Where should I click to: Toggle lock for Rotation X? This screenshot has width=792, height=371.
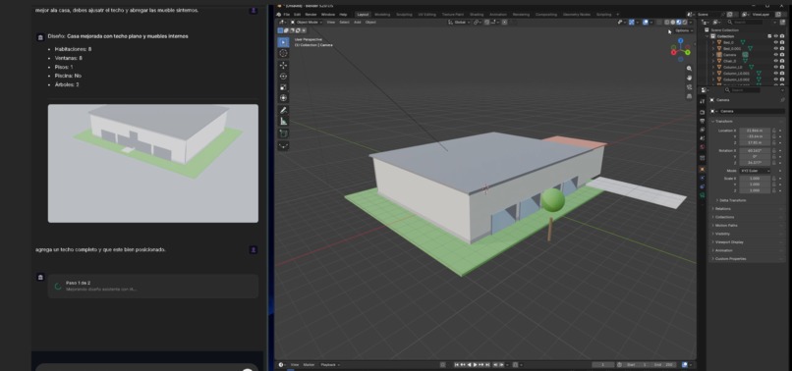tap(773, 150)
